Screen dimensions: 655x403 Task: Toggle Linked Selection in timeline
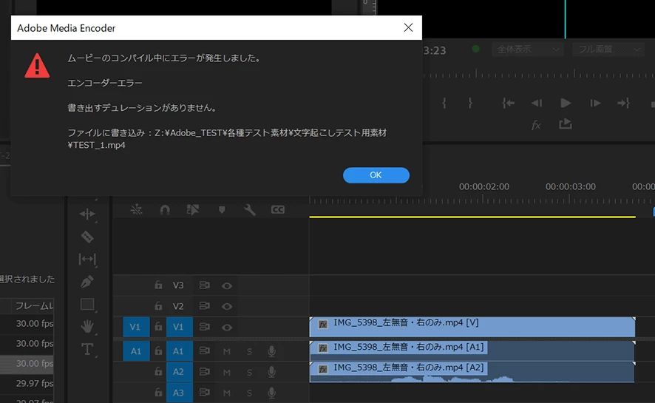[192, 210]
